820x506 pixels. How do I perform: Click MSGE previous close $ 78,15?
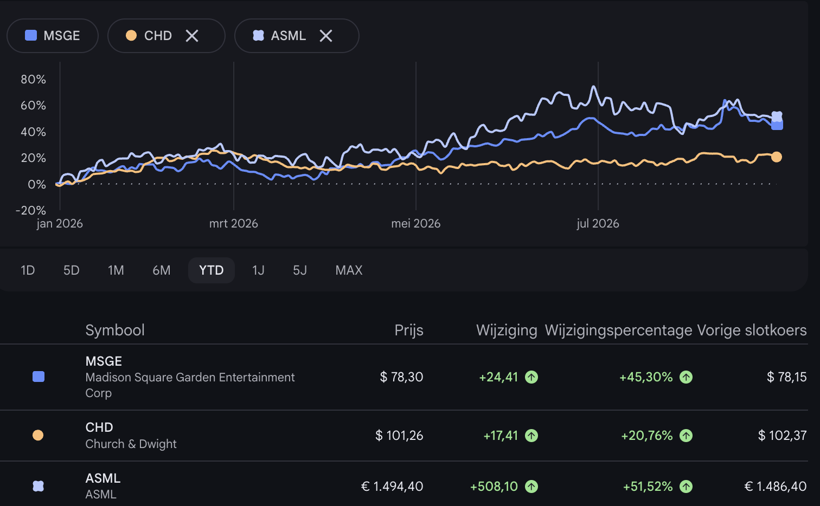coord(787,377)
